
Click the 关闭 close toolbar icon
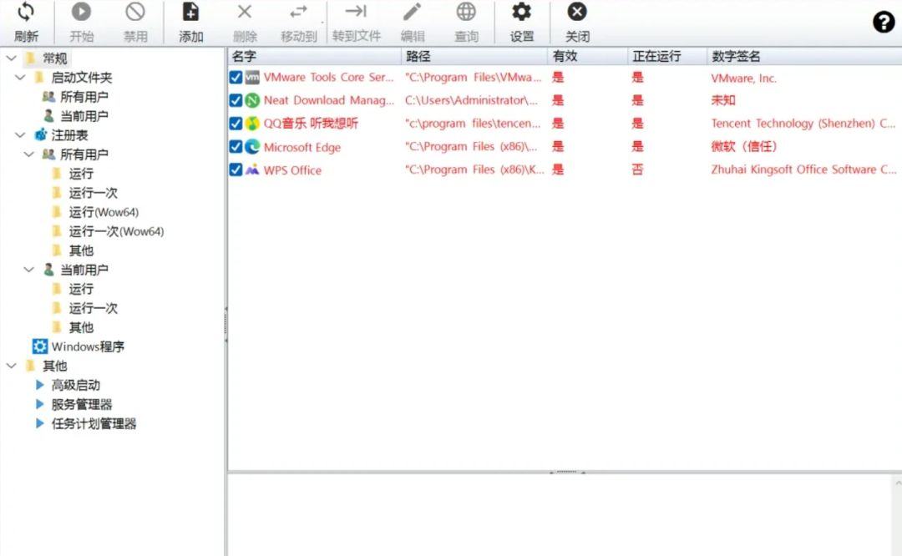577,12
